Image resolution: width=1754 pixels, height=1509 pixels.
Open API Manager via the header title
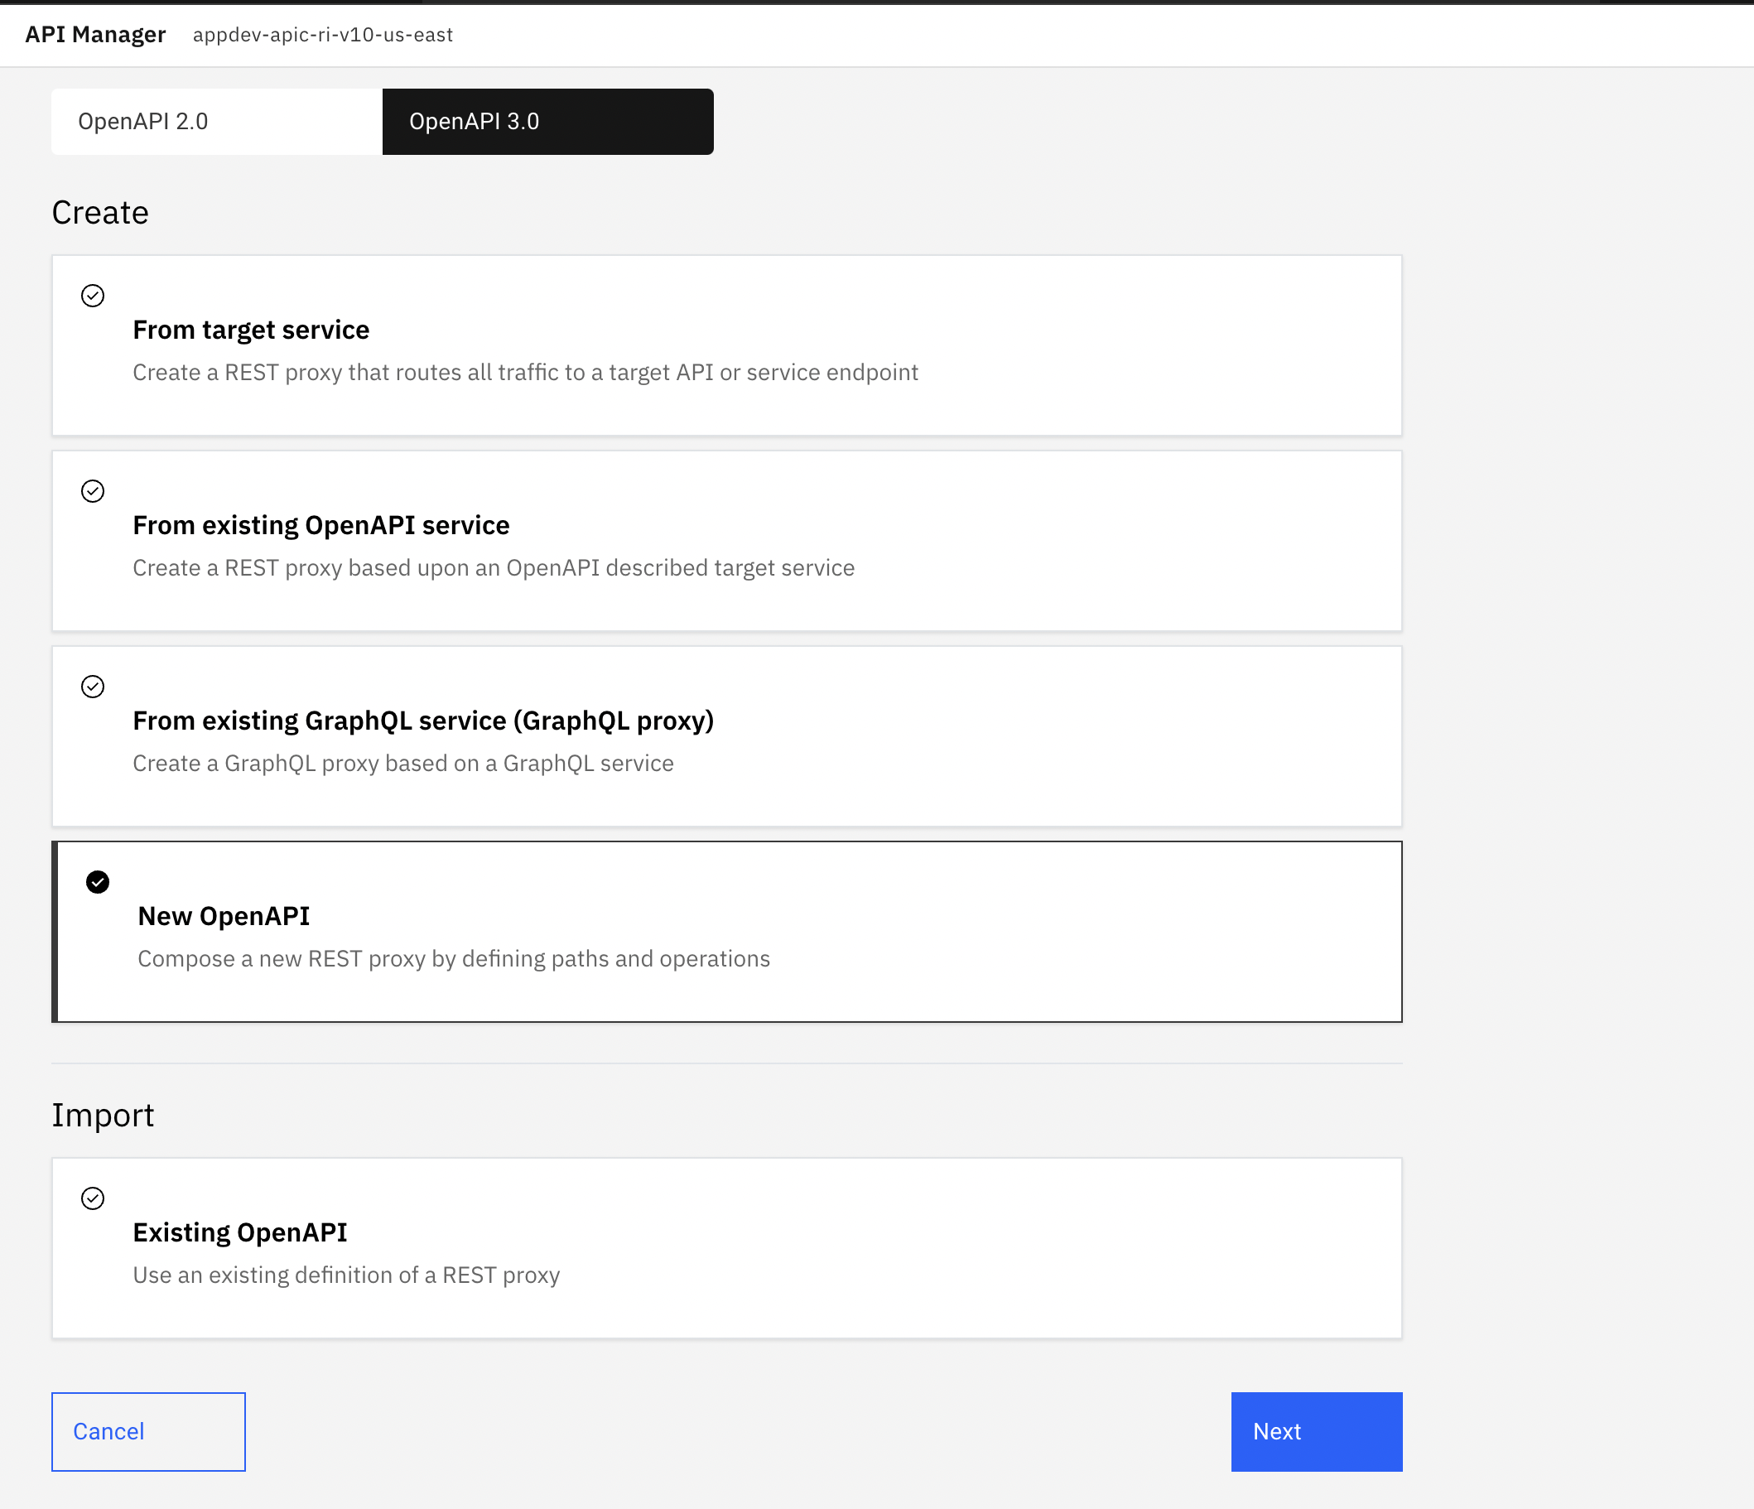[x=96, y=35]
